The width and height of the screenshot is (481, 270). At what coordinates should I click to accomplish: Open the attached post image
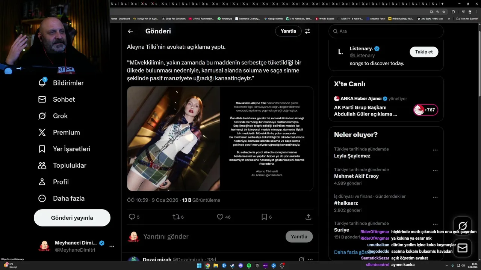coord(220,139)
